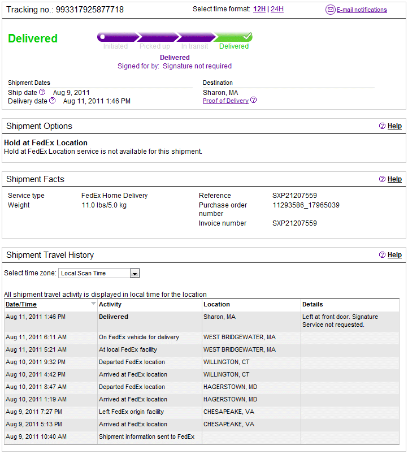Click the Local Scan Time selection box
Screen dimensions: 408x454
point(99,273)
